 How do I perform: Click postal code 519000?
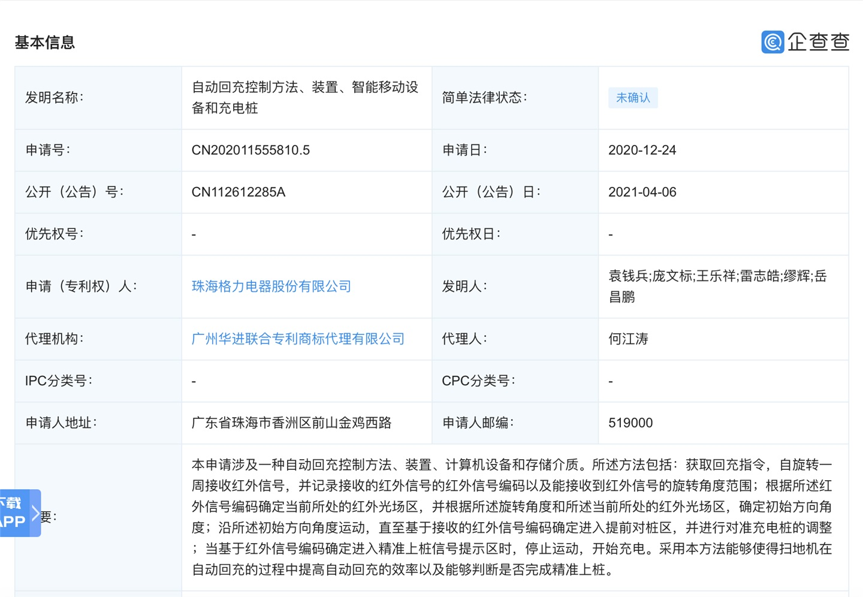(630, 423)
